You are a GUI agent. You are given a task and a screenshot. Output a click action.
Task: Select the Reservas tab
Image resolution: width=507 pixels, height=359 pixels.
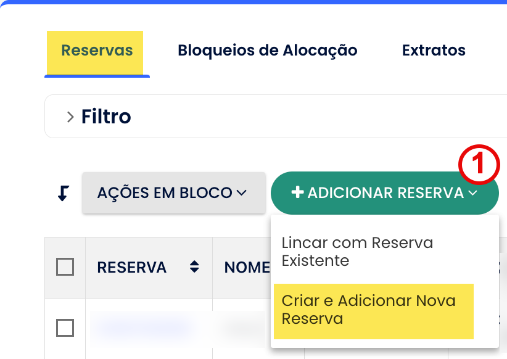tap(97, 51)
